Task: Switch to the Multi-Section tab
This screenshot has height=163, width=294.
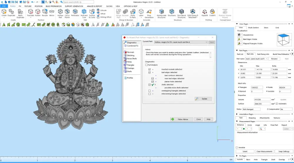Action: (253, 28)
